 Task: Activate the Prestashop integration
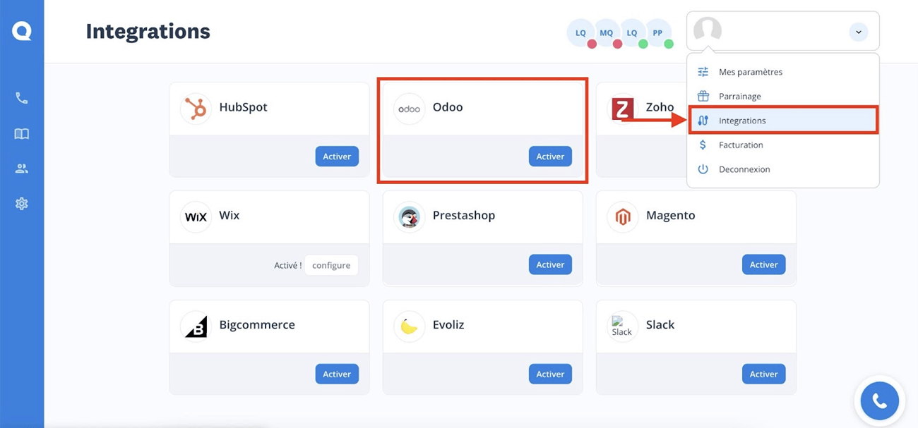pyautogui.click(x=550, y=264)
